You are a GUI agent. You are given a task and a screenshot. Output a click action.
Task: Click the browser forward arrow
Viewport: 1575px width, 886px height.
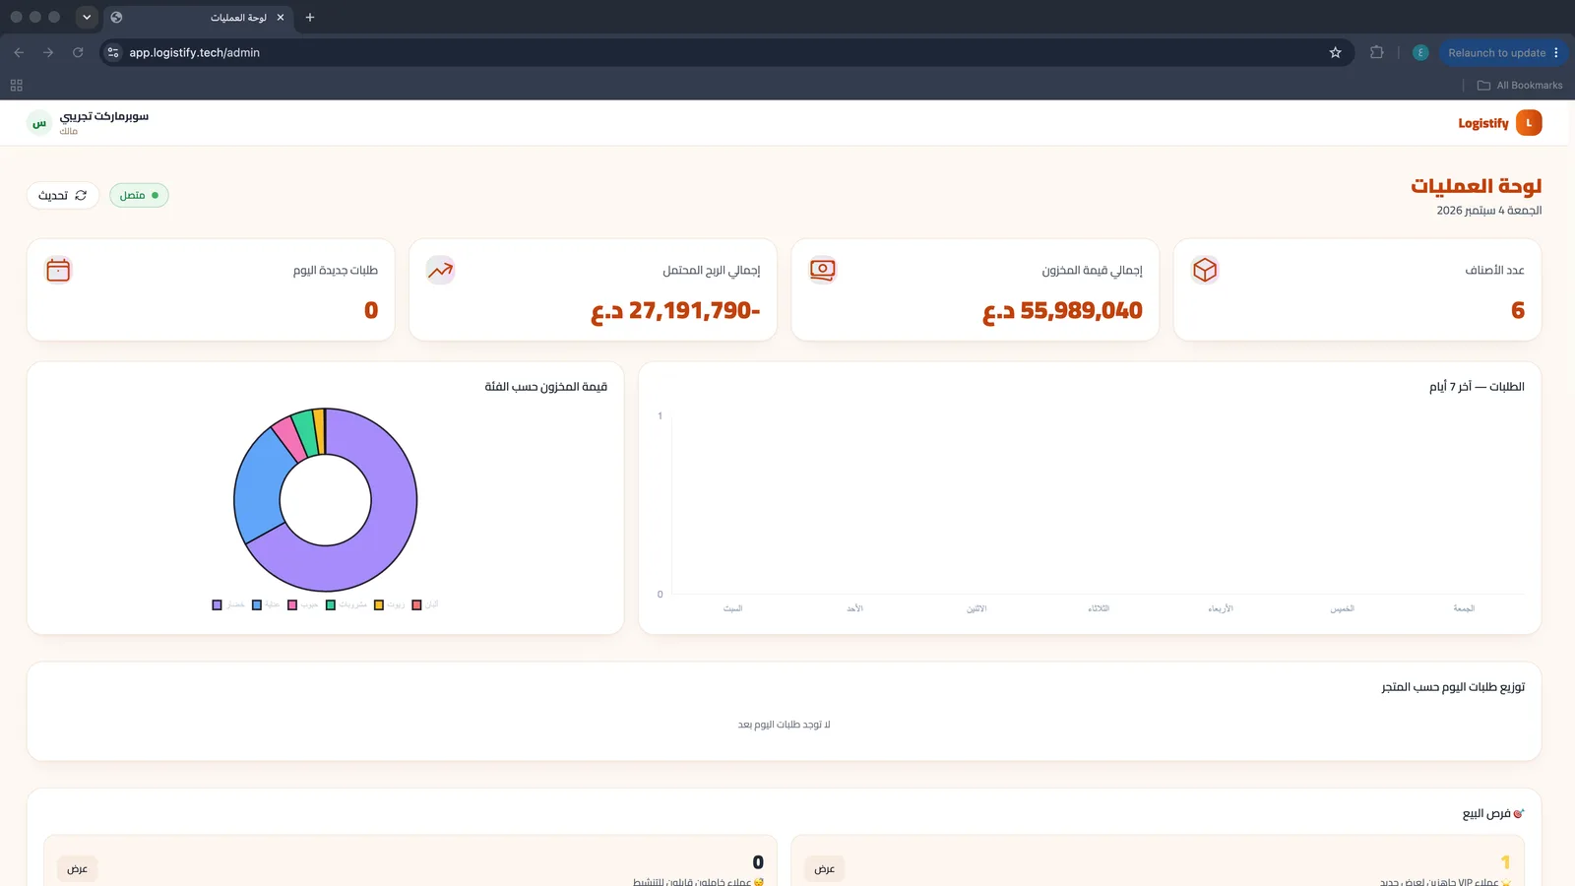[x=48, y=52]
